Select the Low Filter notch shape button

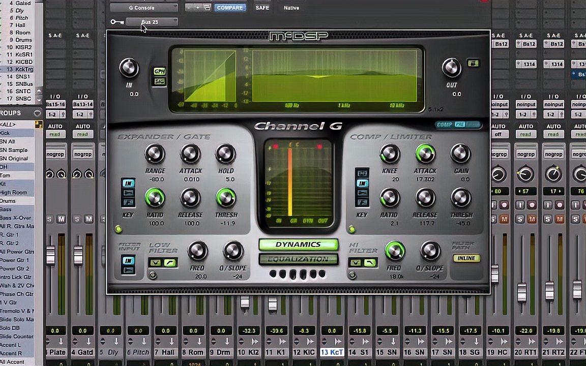pos(156,263)
